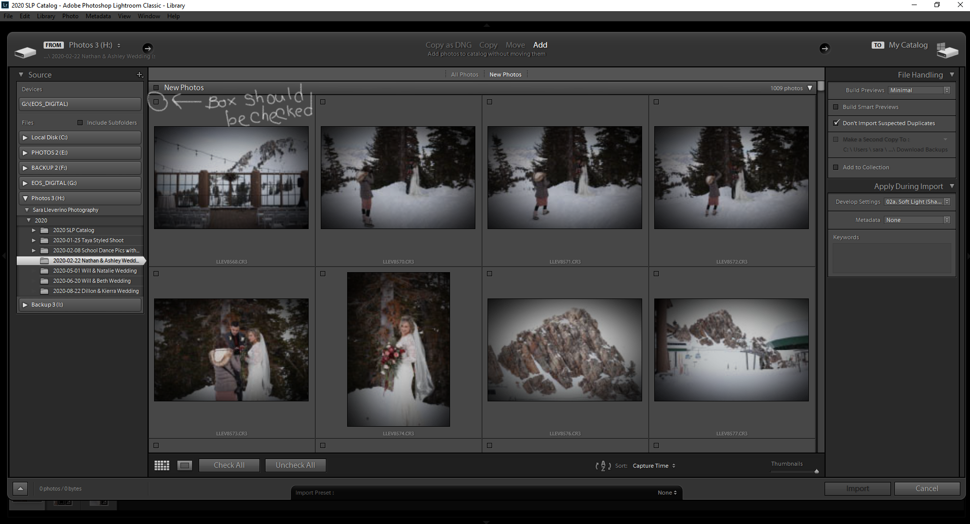Image resolution: width=970 pixels, height=524 pixels.
Task: Switch to loupe view
Action: [184, 465]
